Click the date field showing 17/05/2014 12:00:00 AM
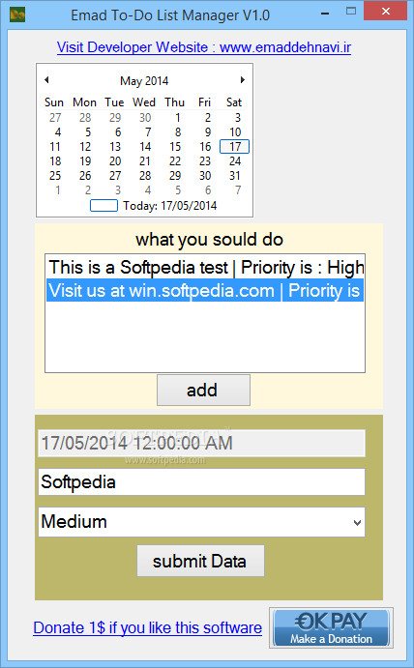Screen dimensions: 414x668 (x=201, y=443)
